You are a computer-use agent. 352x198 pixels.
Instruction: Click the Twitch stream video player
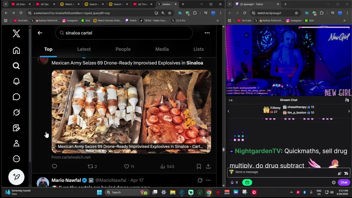(x=288, y=60)
